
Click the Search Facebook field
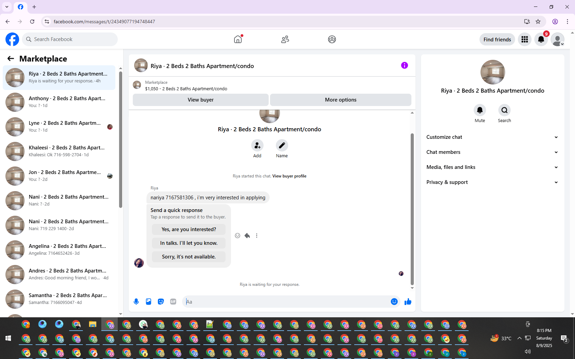70,39
